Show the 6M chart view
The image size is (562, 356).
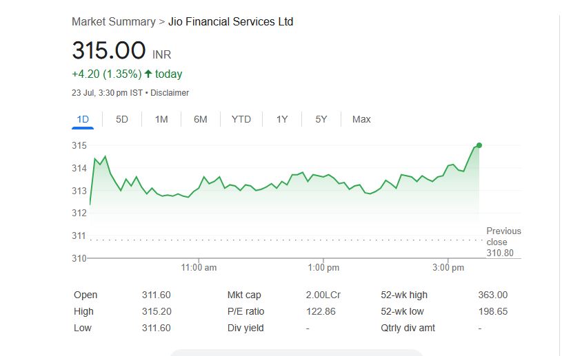tap(201, 119)
